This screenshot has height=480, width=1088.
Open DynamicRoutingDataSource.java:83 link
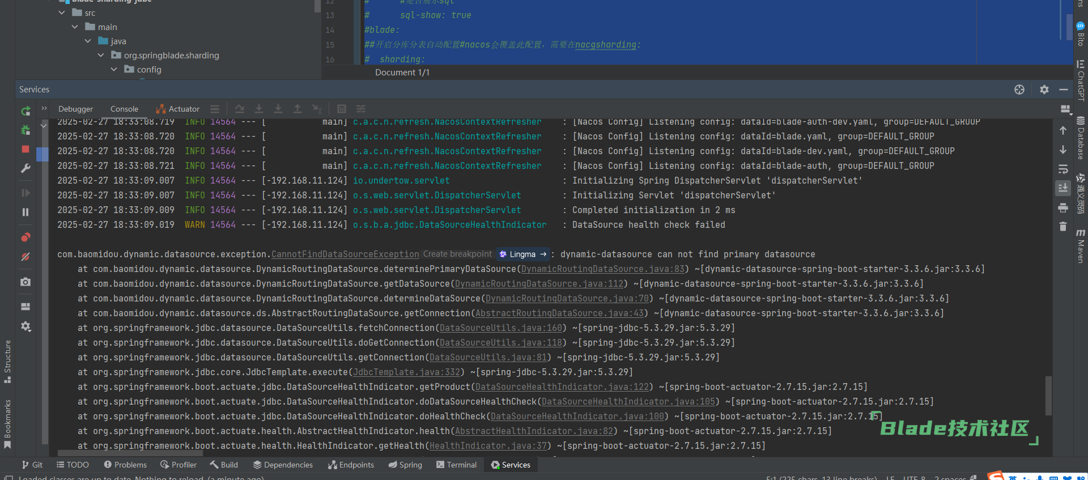603,269
